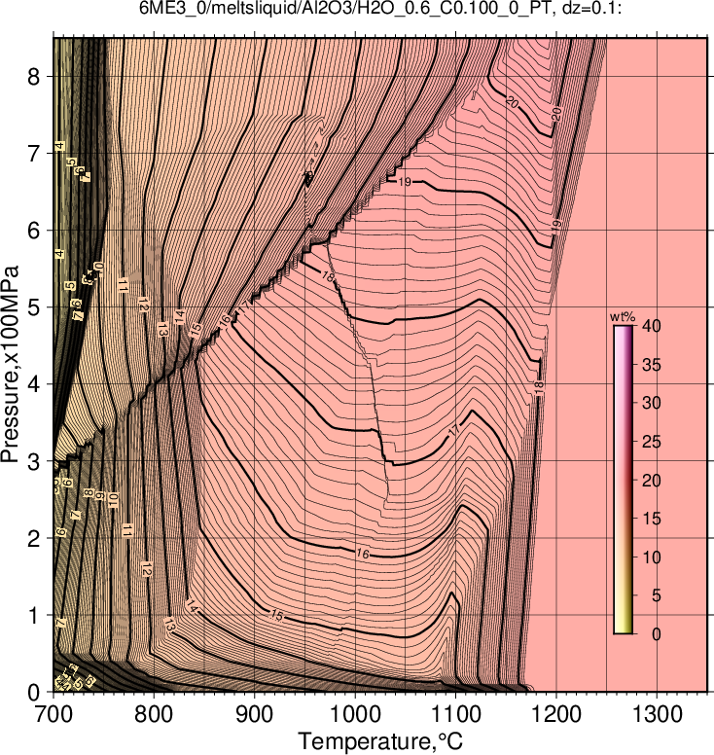Pick the colorbar tick label 20

click(x=652, y=480)
